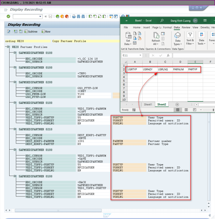
Task: Switch to the Review ribbon tab
Action: [186, 27]
